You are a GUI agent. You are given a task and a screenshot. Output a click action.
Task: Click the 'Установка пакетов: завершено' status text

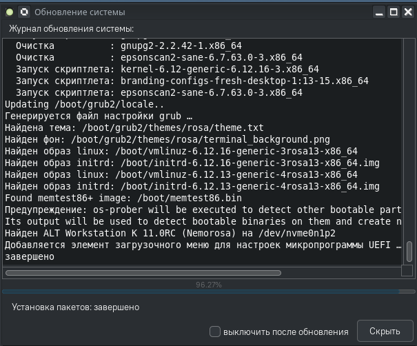tap(76, 307)
